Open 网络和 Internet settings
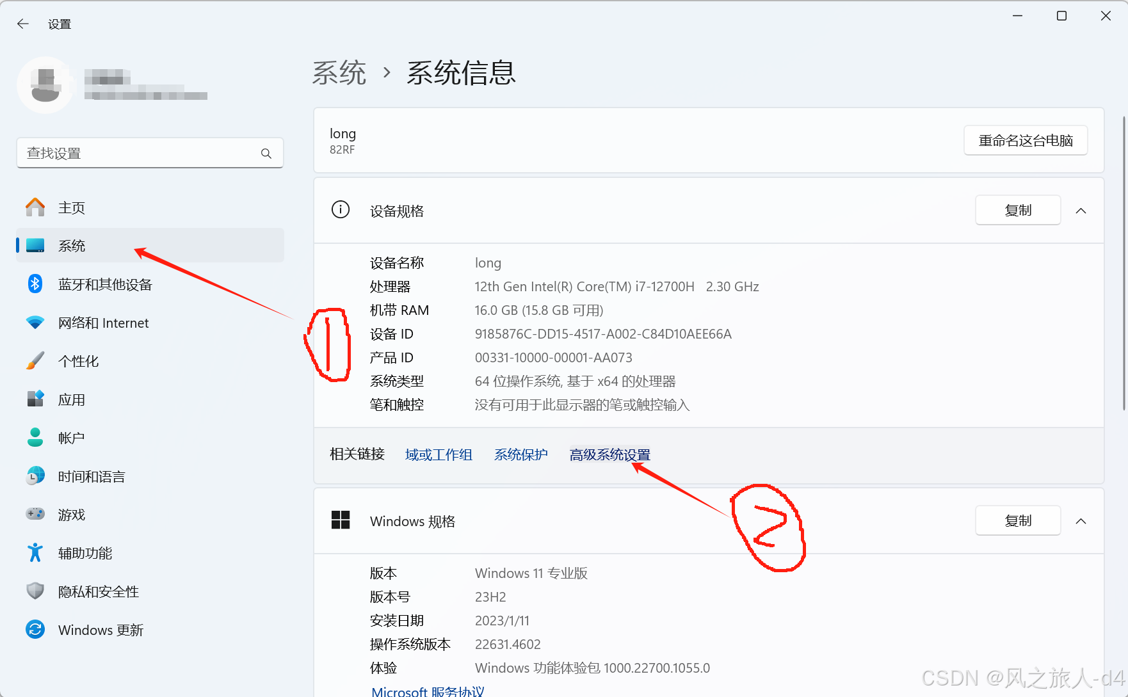1128x697 pixels. point(150,323)
